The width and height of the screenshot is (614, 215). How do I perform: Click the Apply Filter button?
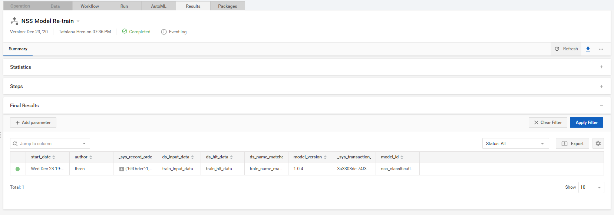(587, 122)
